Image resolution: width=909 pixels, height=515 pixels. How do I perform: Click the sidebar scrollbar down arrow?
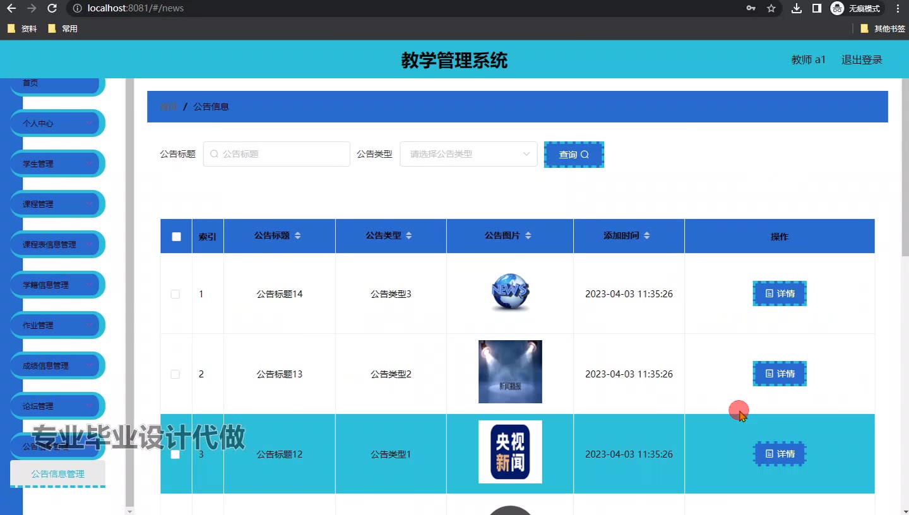129,511
